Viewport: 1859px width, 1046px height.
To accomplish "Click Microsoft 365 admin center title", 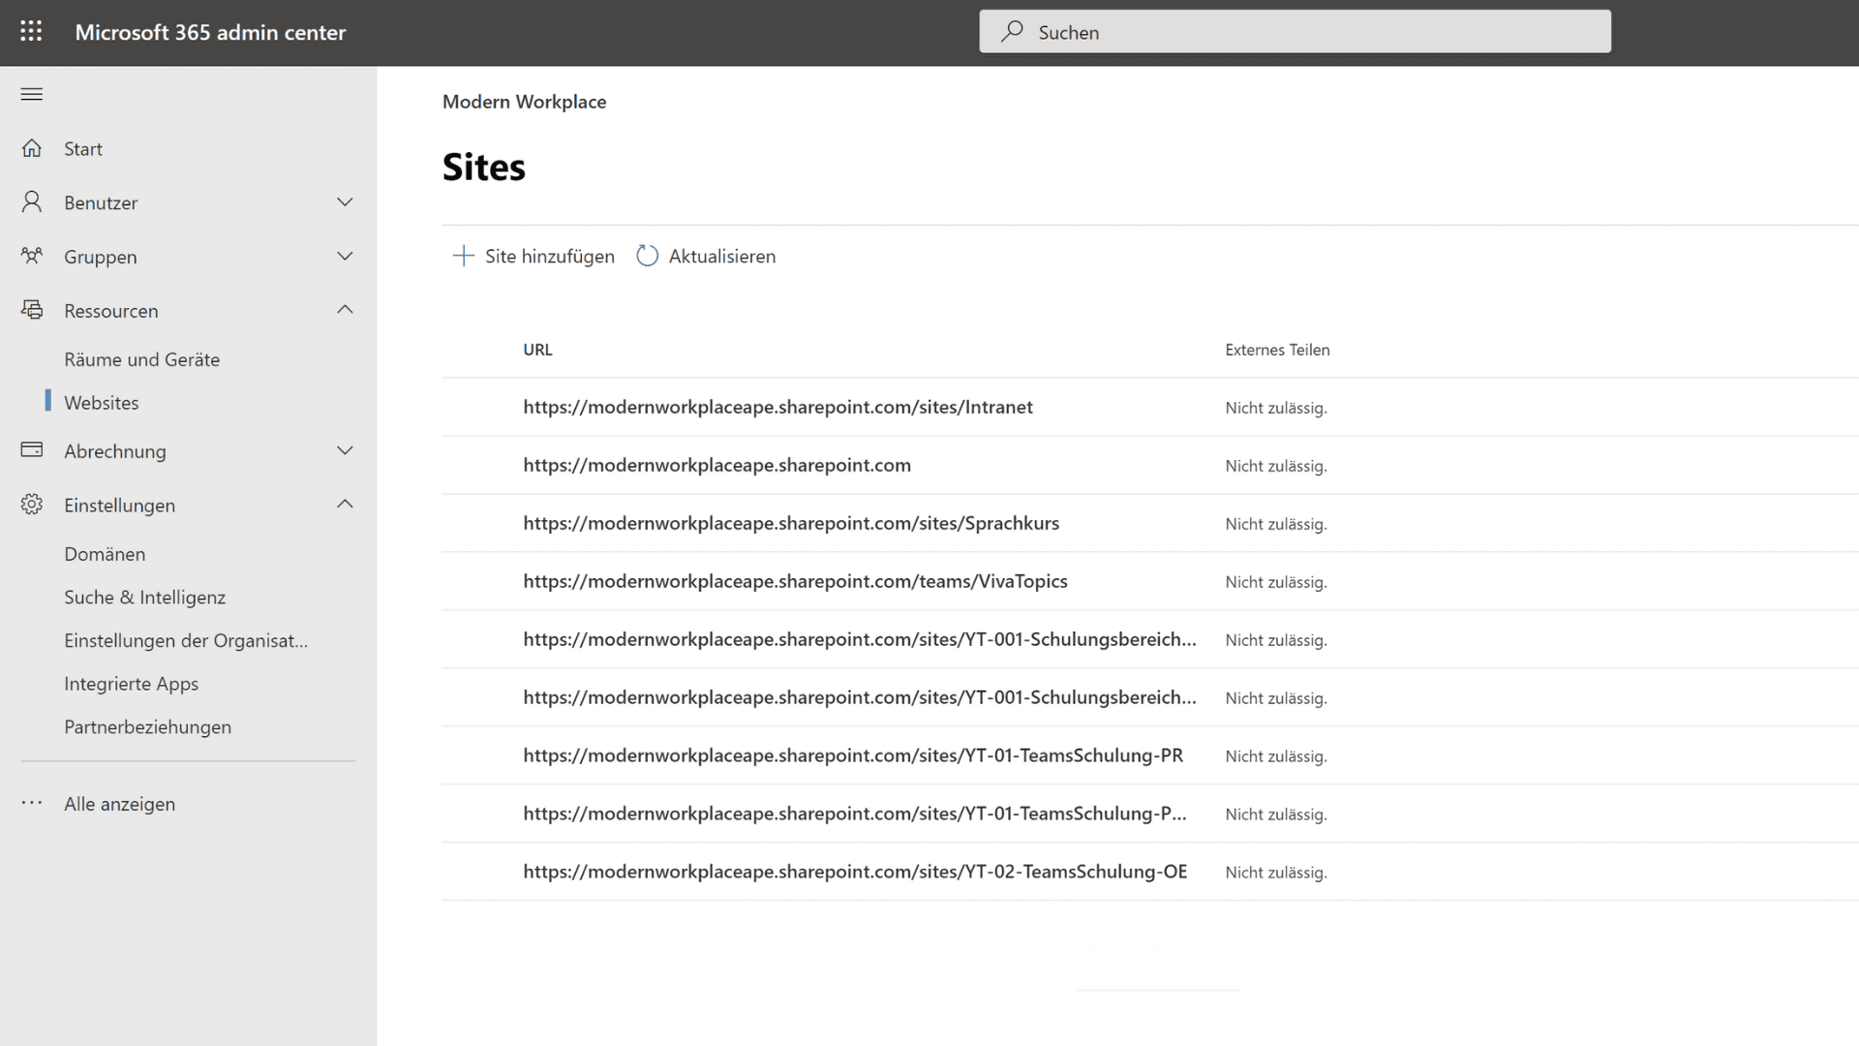I will (x=210, y=32).
